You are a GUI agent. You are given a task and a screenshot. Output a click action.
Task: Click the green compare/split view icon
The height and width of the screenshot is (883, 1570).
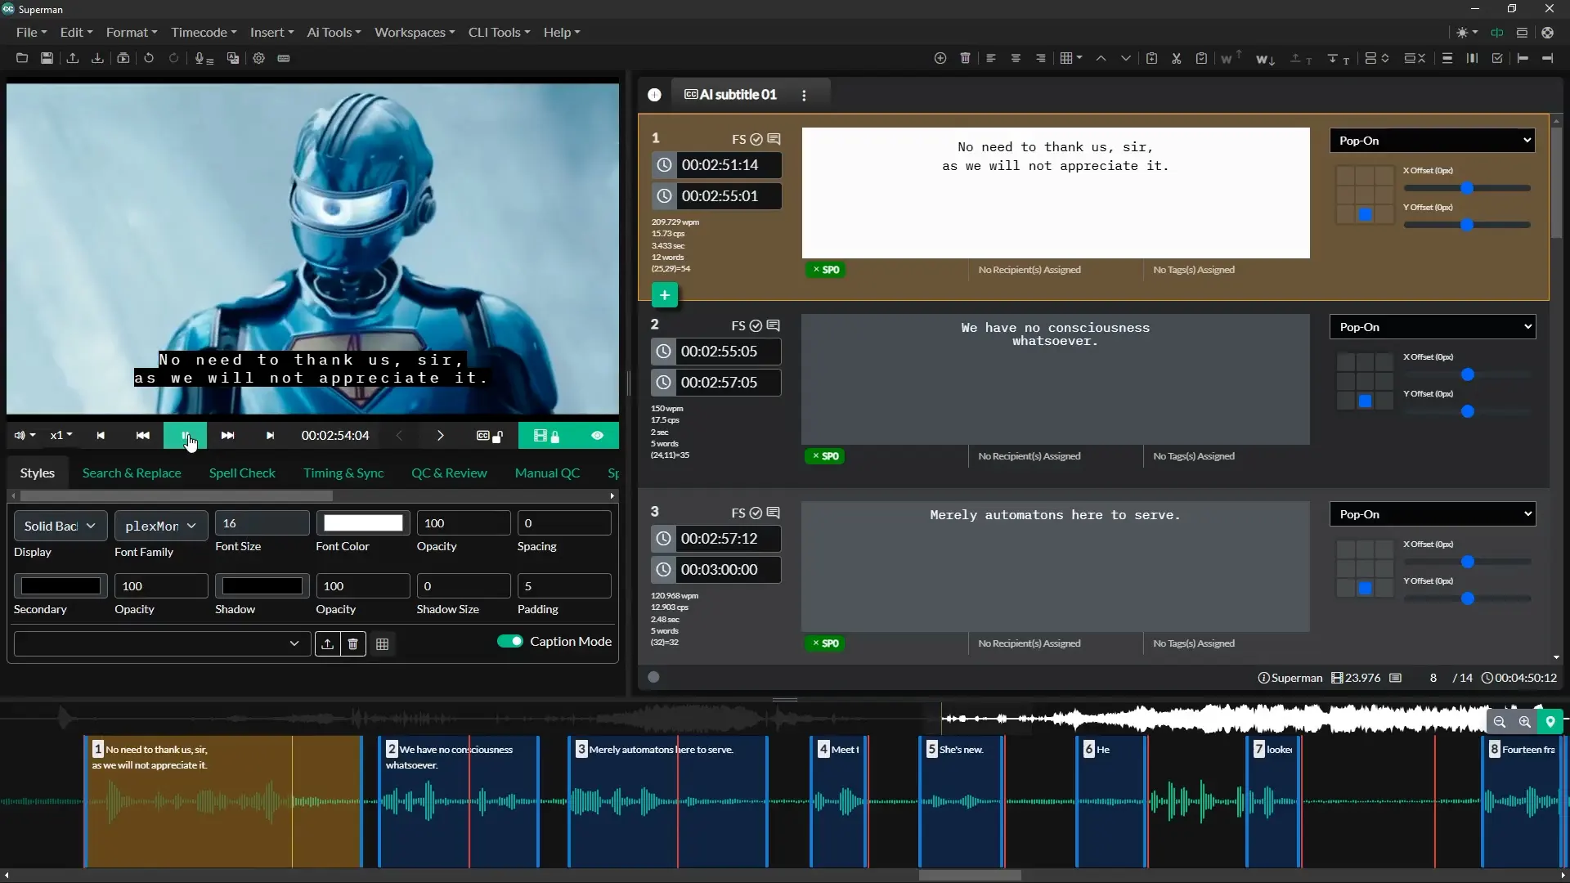click(1497, 33)
